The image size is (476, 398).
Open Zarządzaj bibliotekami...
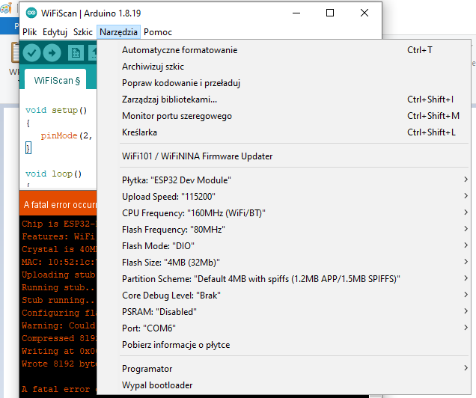(x=284, y=99)
